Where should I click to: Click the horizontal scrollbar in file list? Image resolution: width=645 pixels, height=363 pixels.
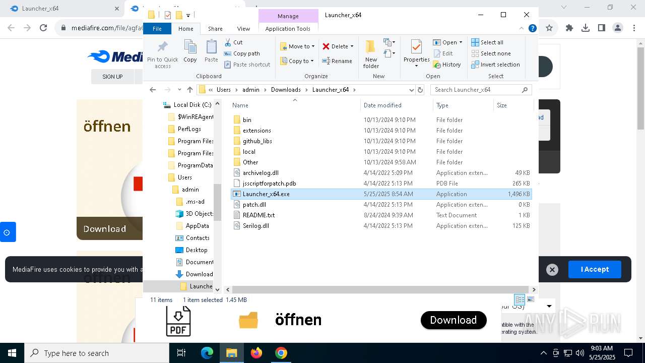pyautogui.click(x=380, y=289)
